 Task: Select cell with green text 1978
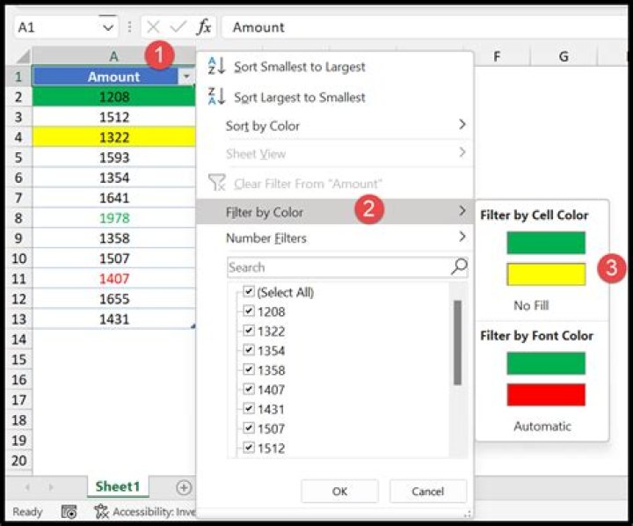pos(113,218)
